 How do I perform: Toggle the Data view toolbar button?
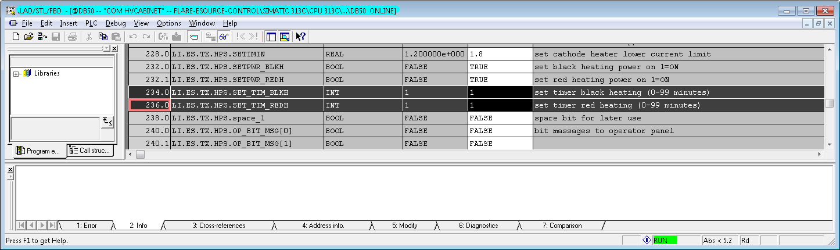193,37
